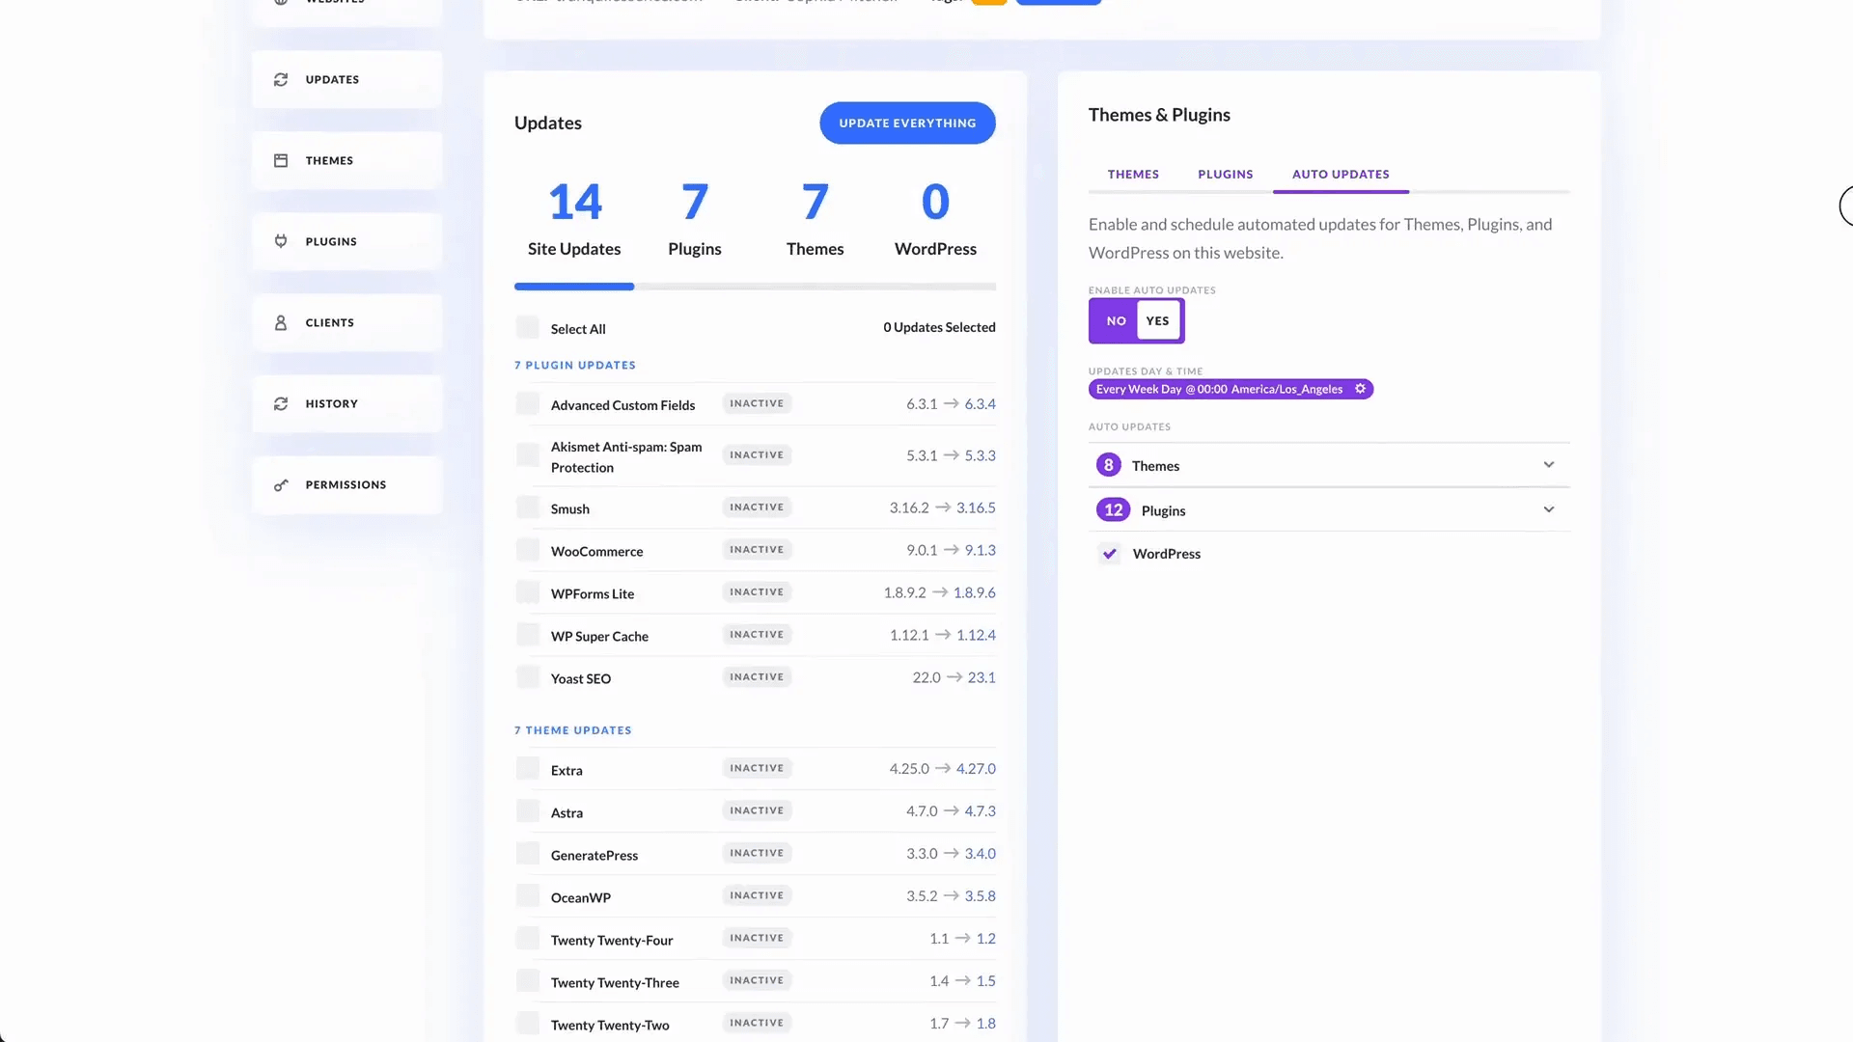1853x1042 pixels.
Task: Switch to the Themes tab
Action: pos(1133,175)
